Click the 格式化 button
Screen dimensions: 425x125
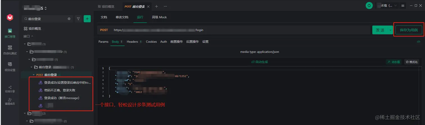pyautogui.click(x=411, y=62)
